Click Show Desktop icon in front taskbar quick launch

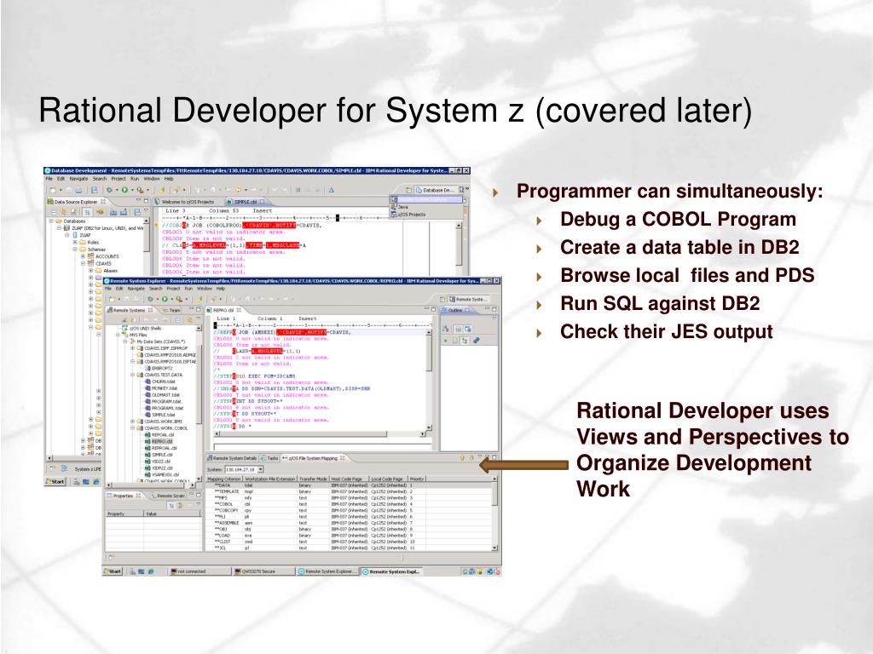(141, 571)
